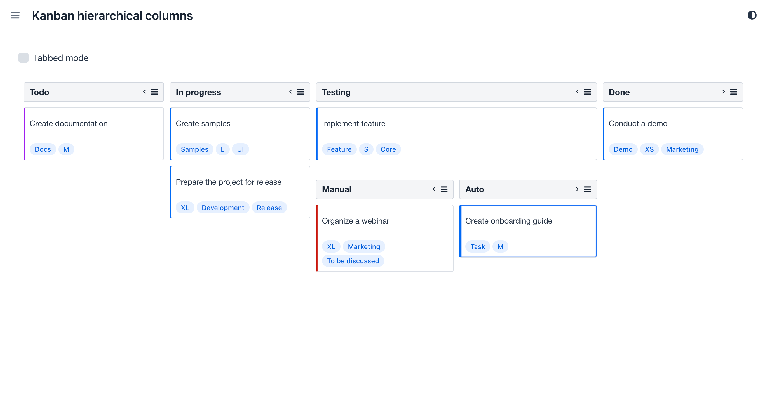The height and width of the screenshot is (395, 765).
Task: Click the S size tag
Action: click(366, 149)
